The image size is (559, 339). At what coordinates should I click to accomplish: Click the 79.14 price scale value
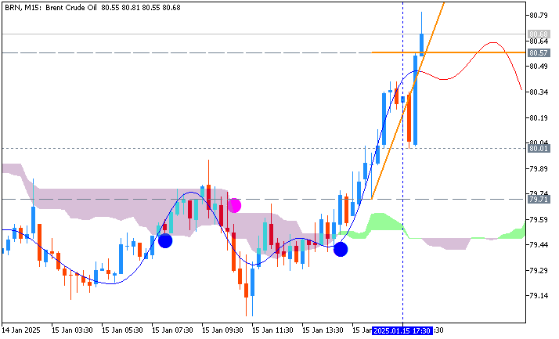(539, 295)
